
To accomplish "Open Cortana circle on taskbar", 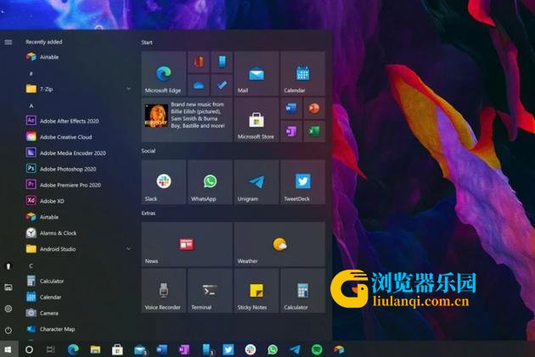I will click(30, 349).
